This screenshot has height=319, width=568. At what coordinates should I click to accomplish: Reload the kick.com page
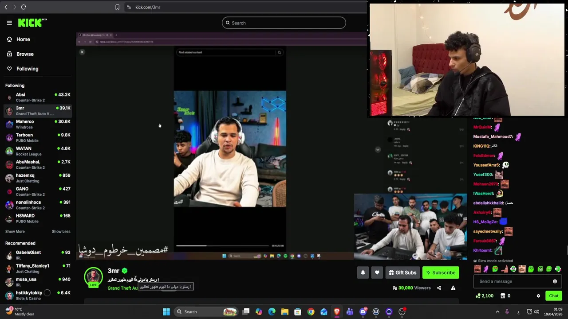[x=24, y=7]
